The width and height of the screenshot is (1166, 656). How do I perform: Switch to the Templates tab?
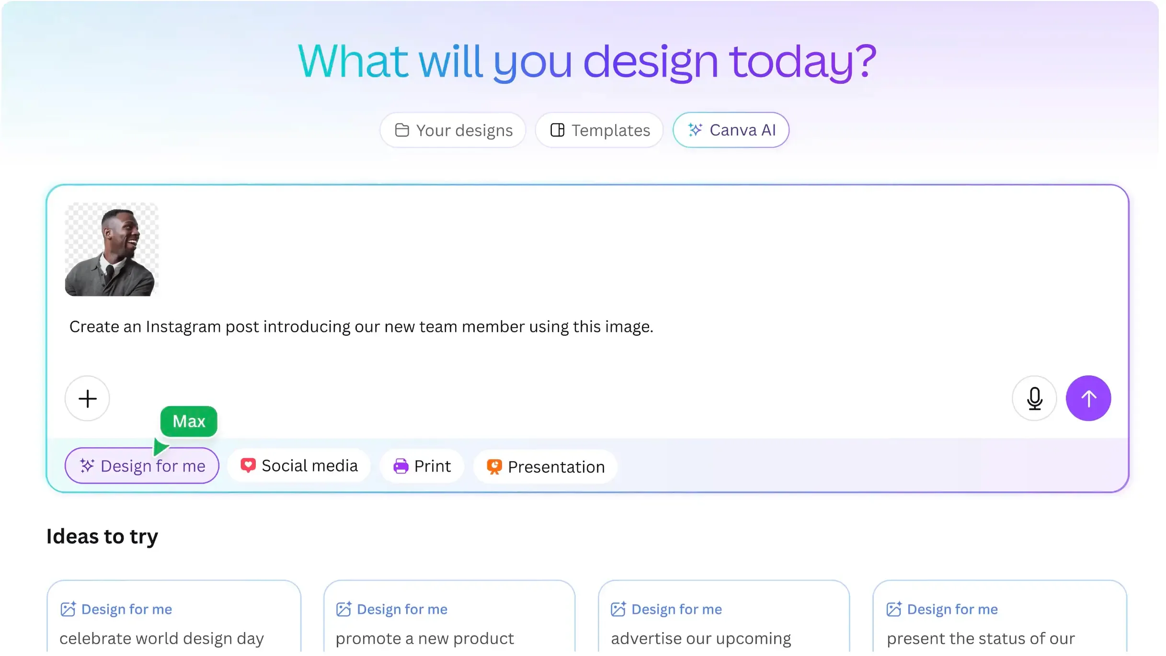coord(599,130)
